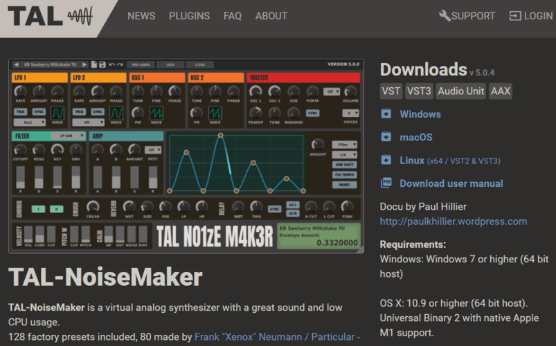
Task: Click the LFO 2 waveform display
Action: point(116,113)
